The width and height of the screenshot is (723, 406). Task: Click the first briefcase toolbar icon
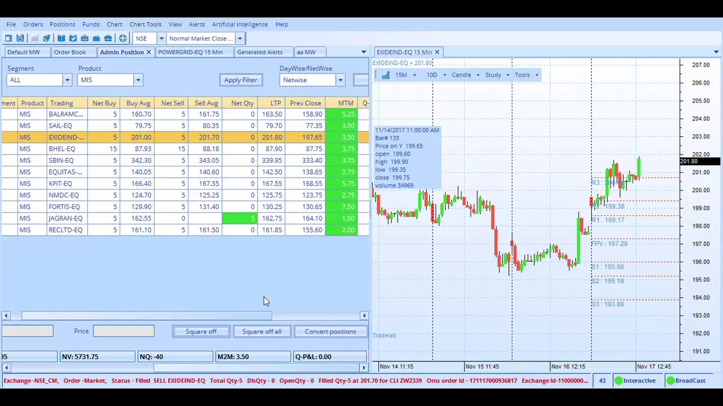pyautogui.click(x=84, y=38)
